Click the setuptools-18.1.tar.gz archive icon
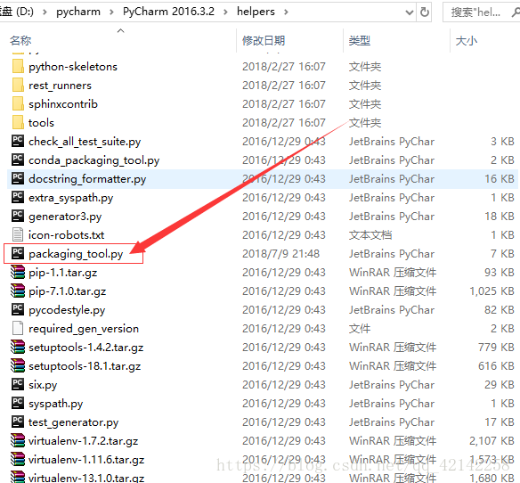 (x=18, y=365)
